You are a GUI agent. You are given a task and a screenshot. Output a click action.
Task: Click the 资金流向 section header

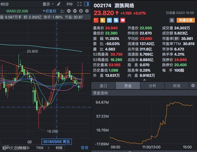[x=100, y=93]
